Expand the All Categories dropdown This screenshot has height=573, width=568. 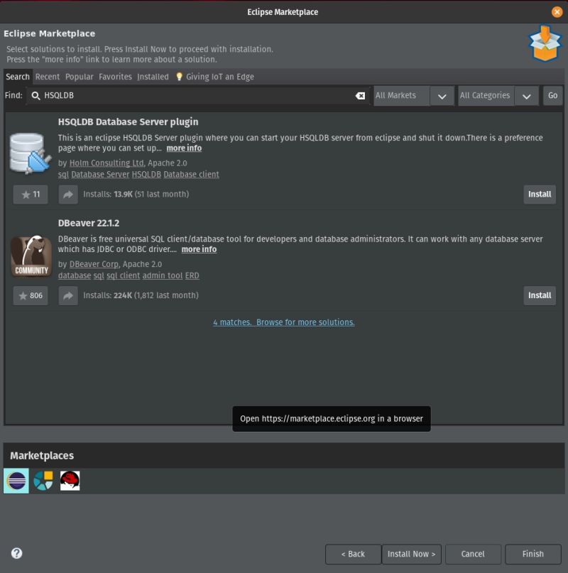coord(527,95)
